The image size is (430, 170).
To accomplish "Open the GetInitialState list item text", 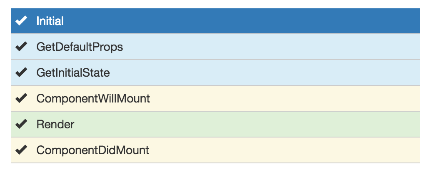I will coord(73,72).
